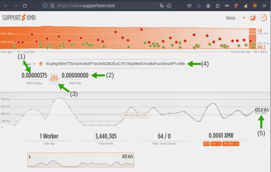Open payment settings sliders icon

[x=54, y=78]
